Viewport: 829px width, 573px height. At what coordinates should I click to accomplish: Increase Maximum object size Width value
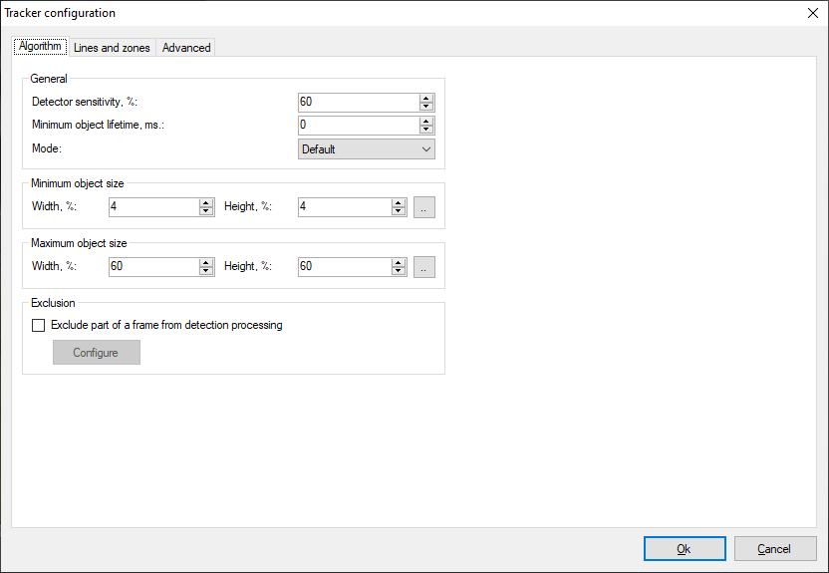pyautogui.click(x=206, y=263)
